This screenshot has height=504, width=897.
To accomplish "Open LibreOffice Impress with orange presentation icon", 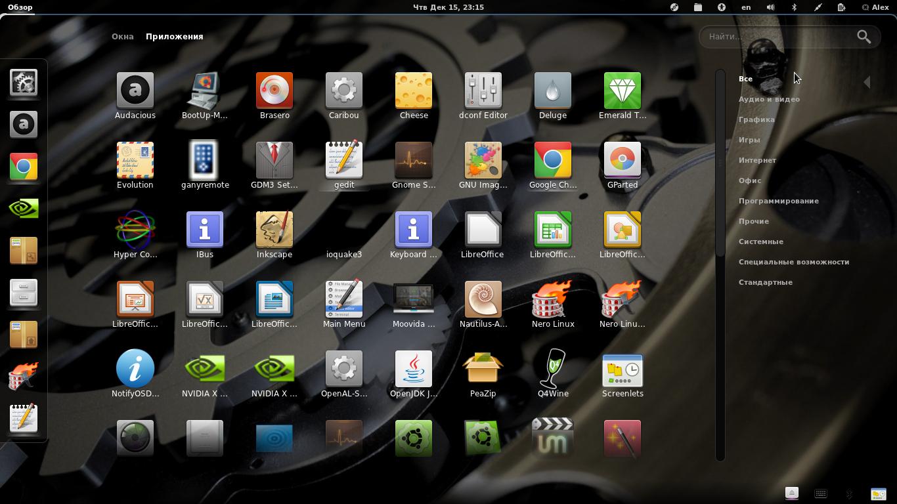I will point(135,304).
